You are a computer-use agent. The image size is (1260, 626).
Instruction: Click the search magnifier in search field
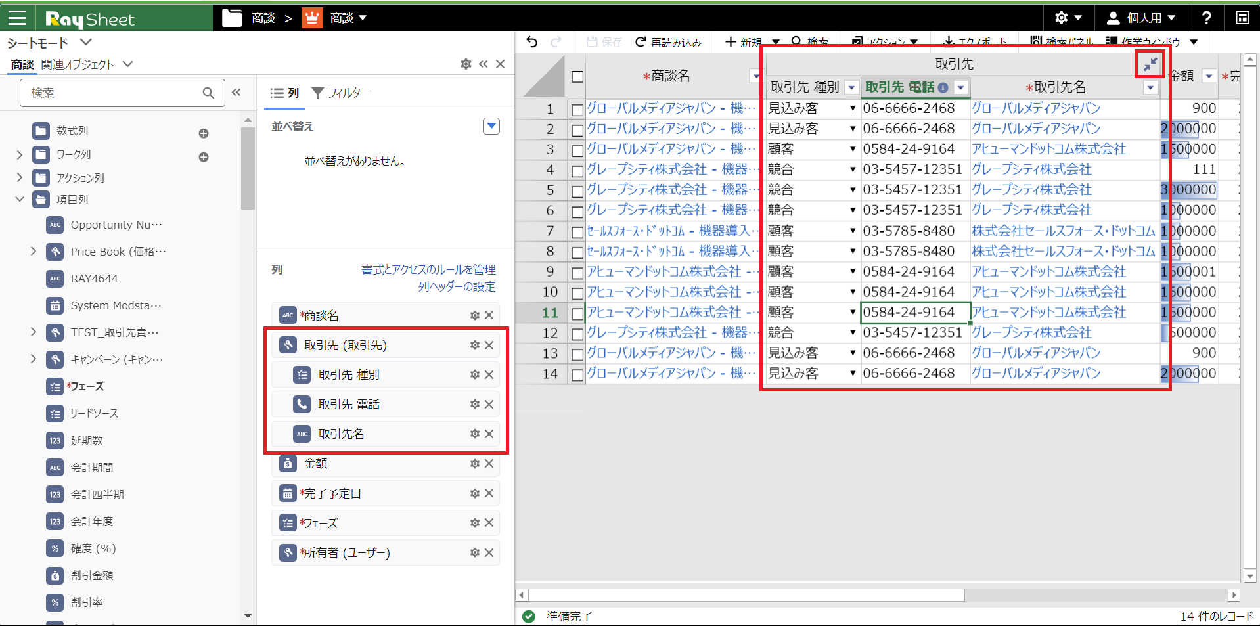point(208,93)
